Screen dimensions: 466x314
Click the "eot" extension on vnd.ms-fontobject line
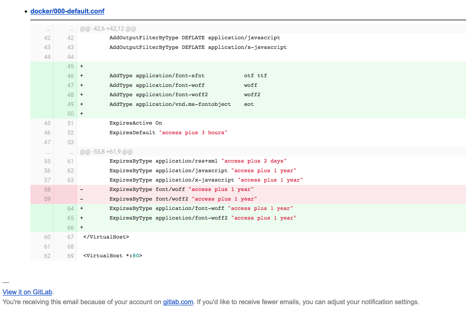click(249, 104)
